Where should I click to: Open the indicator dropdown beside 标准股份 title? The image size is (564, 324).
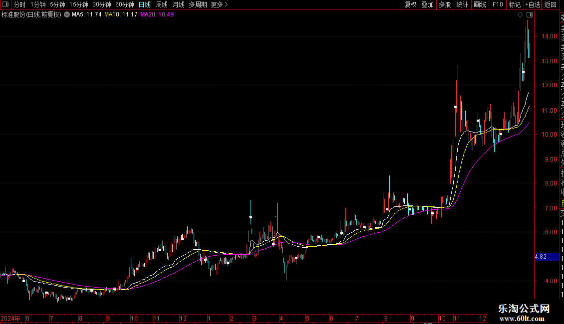(67, 15)
